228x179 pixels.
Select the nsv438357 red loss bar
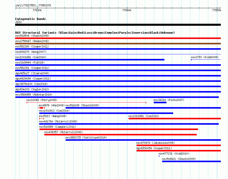point(121,135)
